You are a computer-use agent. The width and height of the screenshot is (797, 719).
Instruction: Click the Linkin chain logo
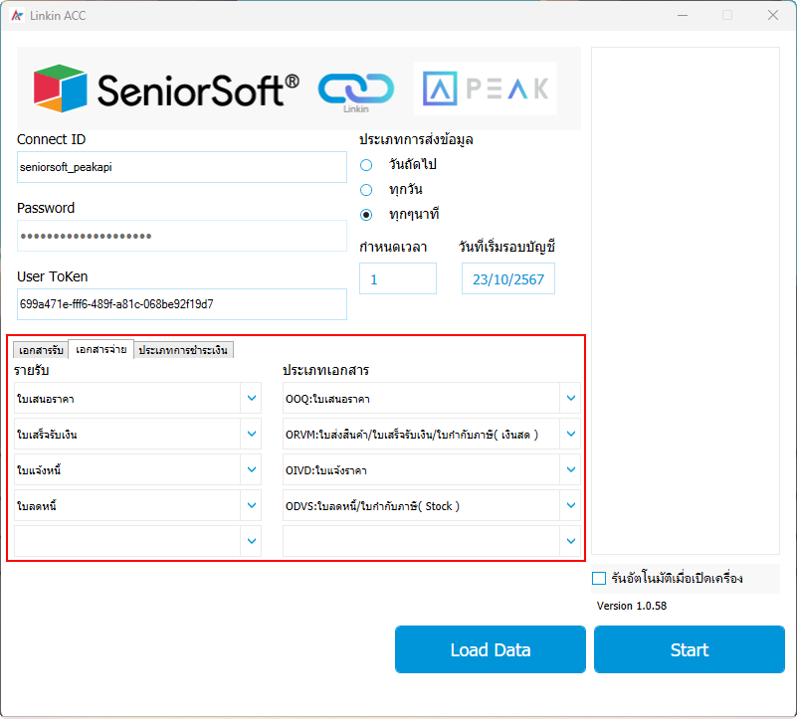[x=356, y=90]
